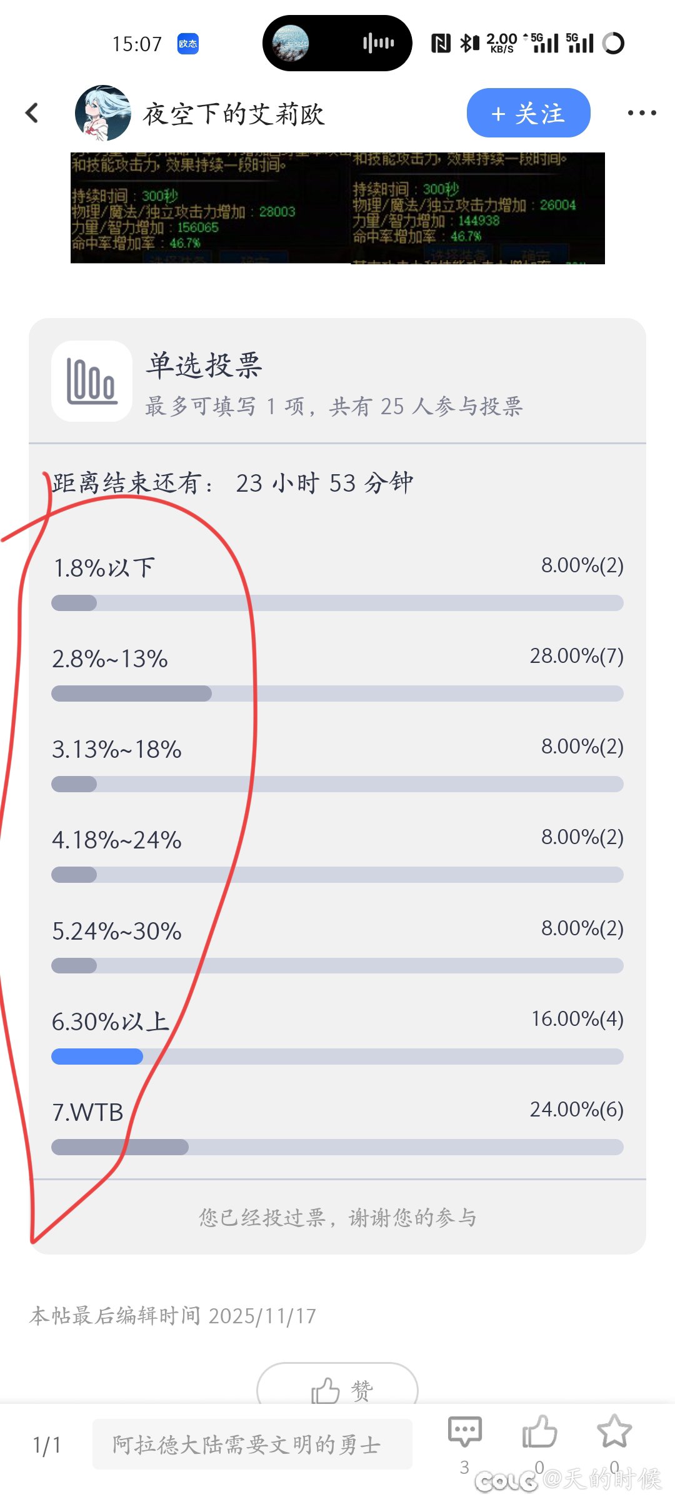Open 夜空下的艾莉欧 profile avatar

(102, 113)
